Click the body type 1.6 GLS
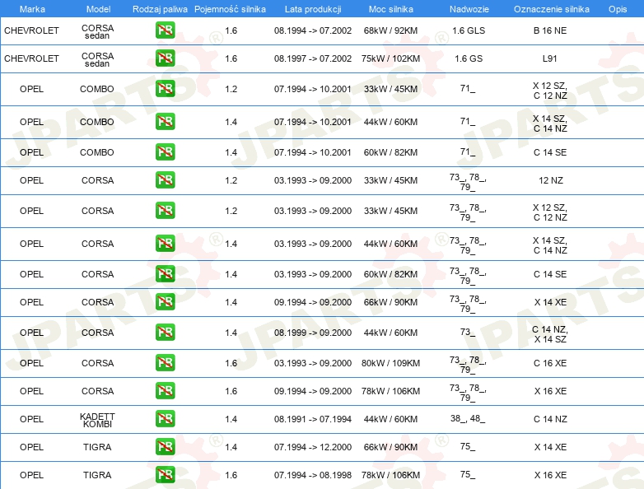This screenshot has height=489, width=644. pos(469,30)
